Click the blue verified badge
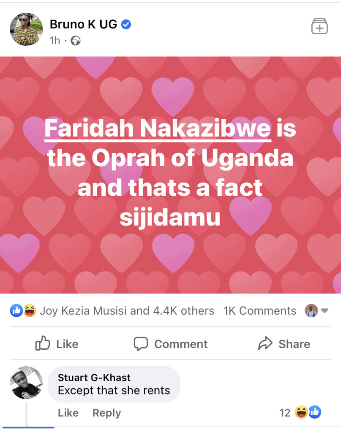Viewport: 341px width, 433px height. point(126,24)
